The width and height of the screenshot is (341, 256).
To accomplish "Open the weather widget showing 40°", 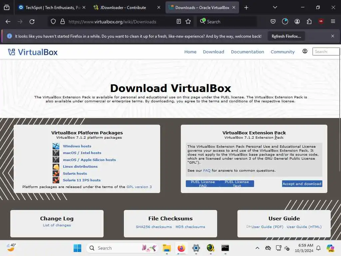I will [x=11, y=248].
